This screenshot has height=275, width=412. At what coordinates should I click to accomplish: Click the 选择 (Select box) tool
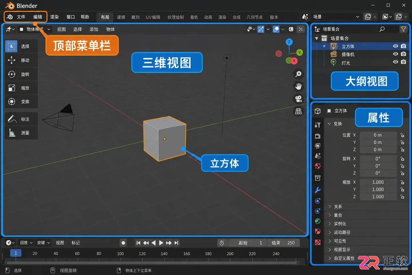point(21,46)
